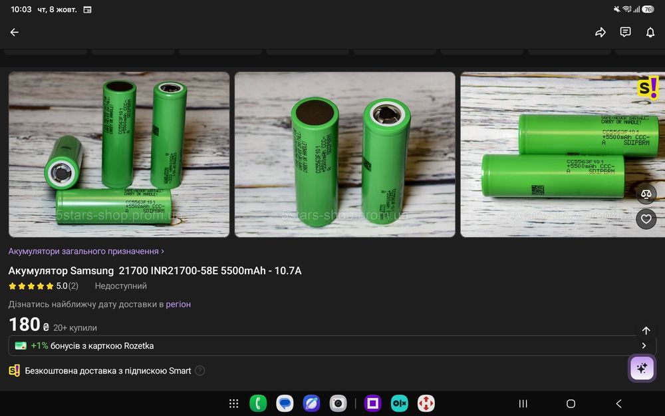The width and height of the screenshot is (665, 416).
Task: Add product to wishlist heart
Action: click(646, 219)
